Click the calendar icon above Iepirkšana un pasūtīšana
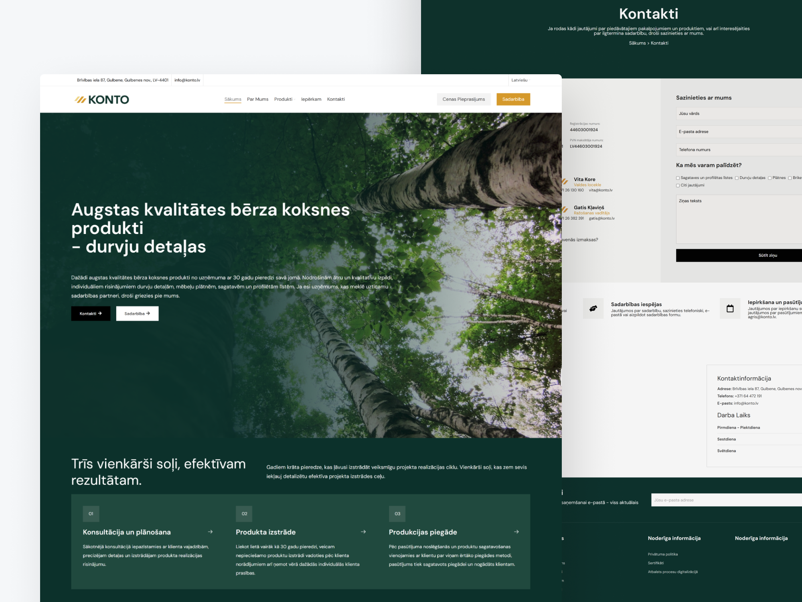Viewport: 802px width, 602px height. [730, 308]
